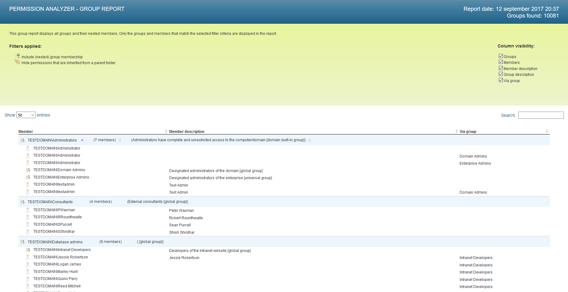
Task: Click the PWaxman user icon
Action: click(x=28, y=210)
